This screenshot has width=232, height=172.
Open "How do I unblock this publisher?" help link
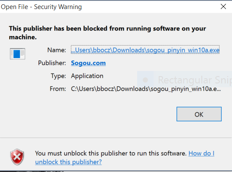(x=125, y=158)
